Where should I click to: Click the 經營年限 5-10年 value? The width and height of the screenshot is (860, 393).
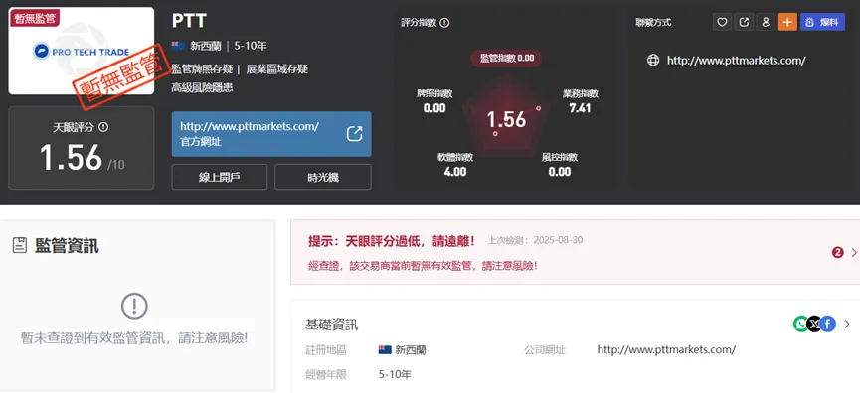coord(395,375)
